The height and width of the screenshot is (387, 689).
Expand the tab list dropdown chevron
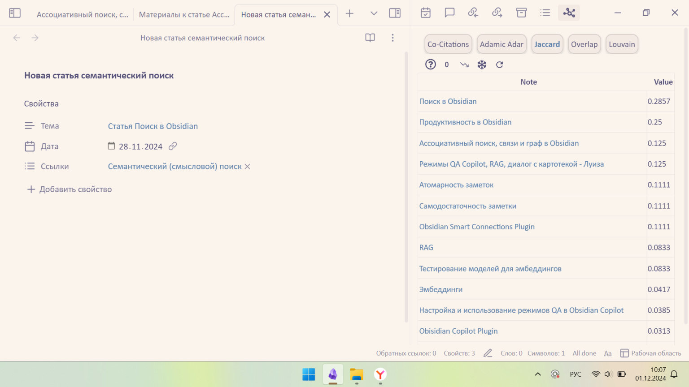(x=374, y=13)
